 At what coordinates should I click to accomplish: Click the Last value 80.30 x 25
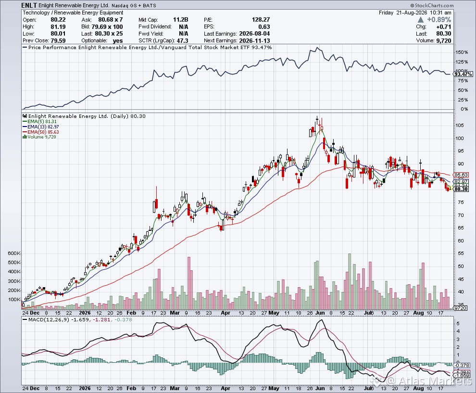point(109,34)
